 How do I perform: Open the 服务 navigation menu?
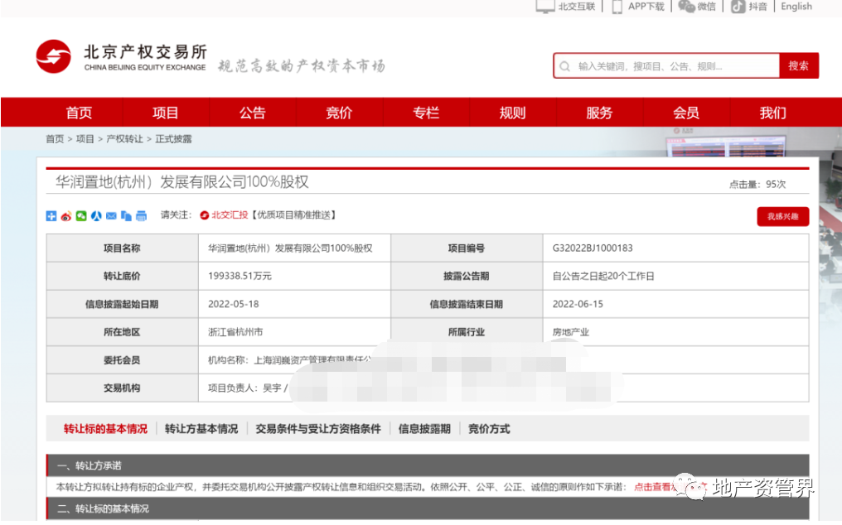599,112
